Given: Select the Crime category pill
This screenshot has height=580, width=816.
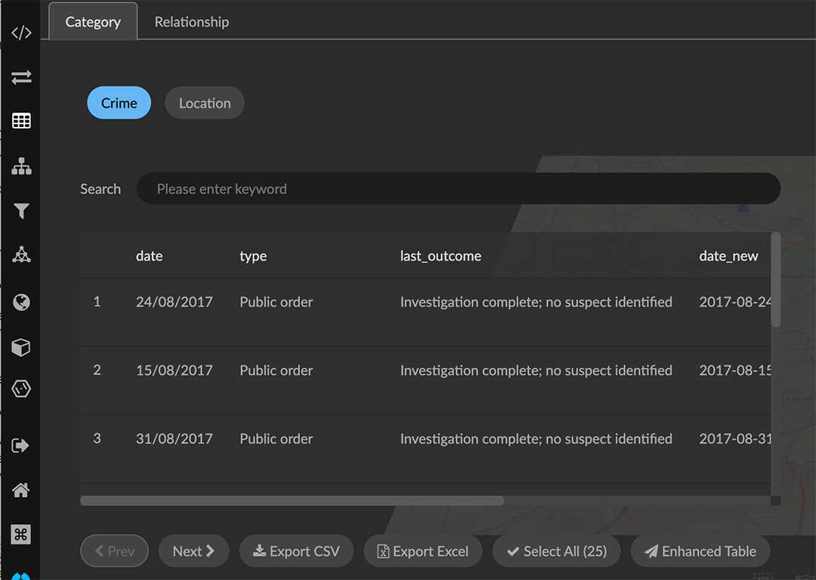Looking at the screenshot, I should click(119, 104).
